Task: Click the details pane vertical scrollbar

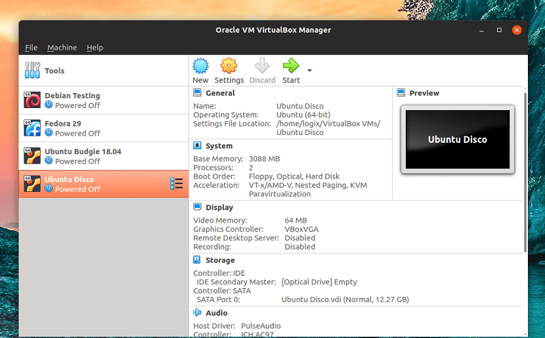Action: point(524,170)
